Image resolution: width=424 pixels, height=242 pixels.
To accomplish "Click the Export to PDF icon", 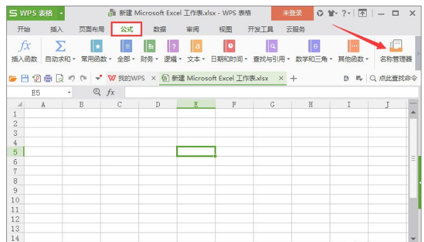I will (36, 79).
